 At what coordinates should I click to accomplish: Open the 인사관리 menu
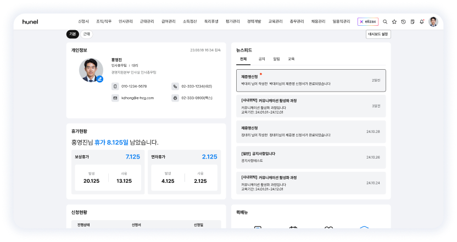pyautogui.click(x=126, y=21)
